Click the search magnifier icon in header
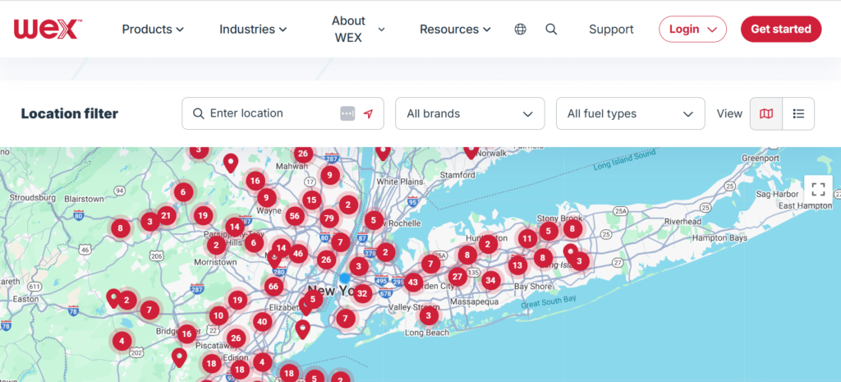The width and height of the screenshot is (841, 382). point(551,29)
